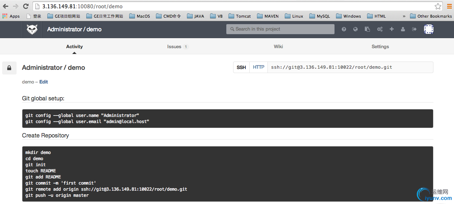Click the lock icon beside the project name
This screenshot has width=454, height=204.
point(9,68)
